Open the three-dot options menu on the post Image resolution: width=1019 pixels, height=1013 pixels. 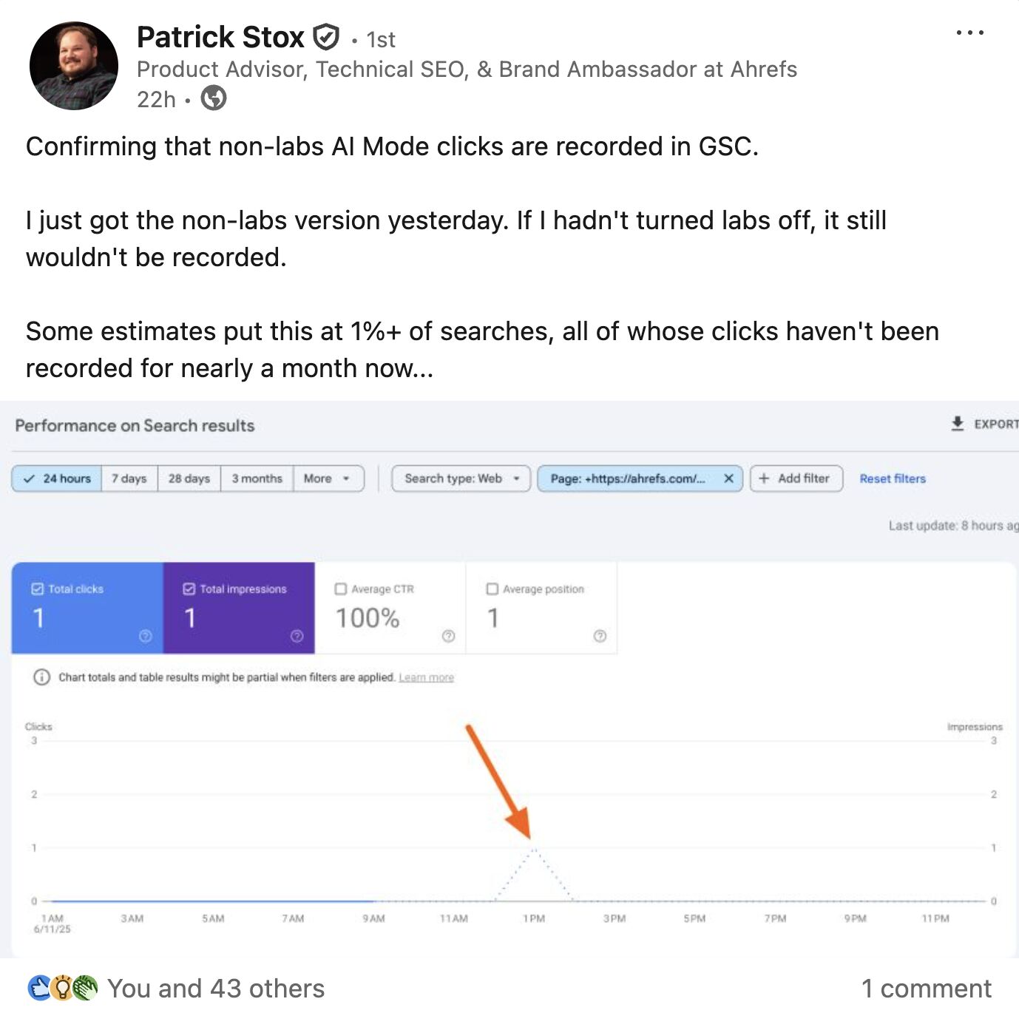[x=969, y=32]
